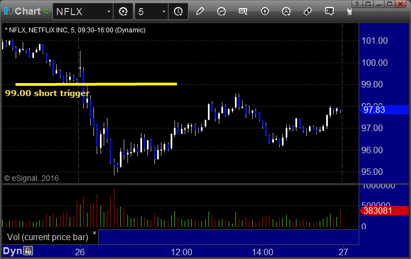The height and width of the screenshot is (259, 411).
Task: Minimize the chart window
Action: 379,4
